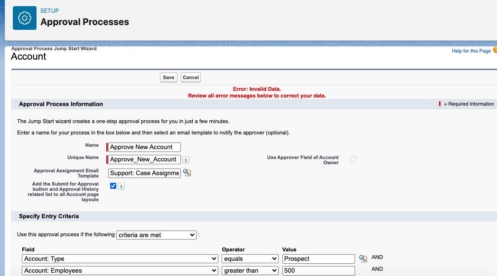497x276 pixels.
Task: Open the Account: Type field dropdown
Action: pyautogui.click(x=120, y=258)
